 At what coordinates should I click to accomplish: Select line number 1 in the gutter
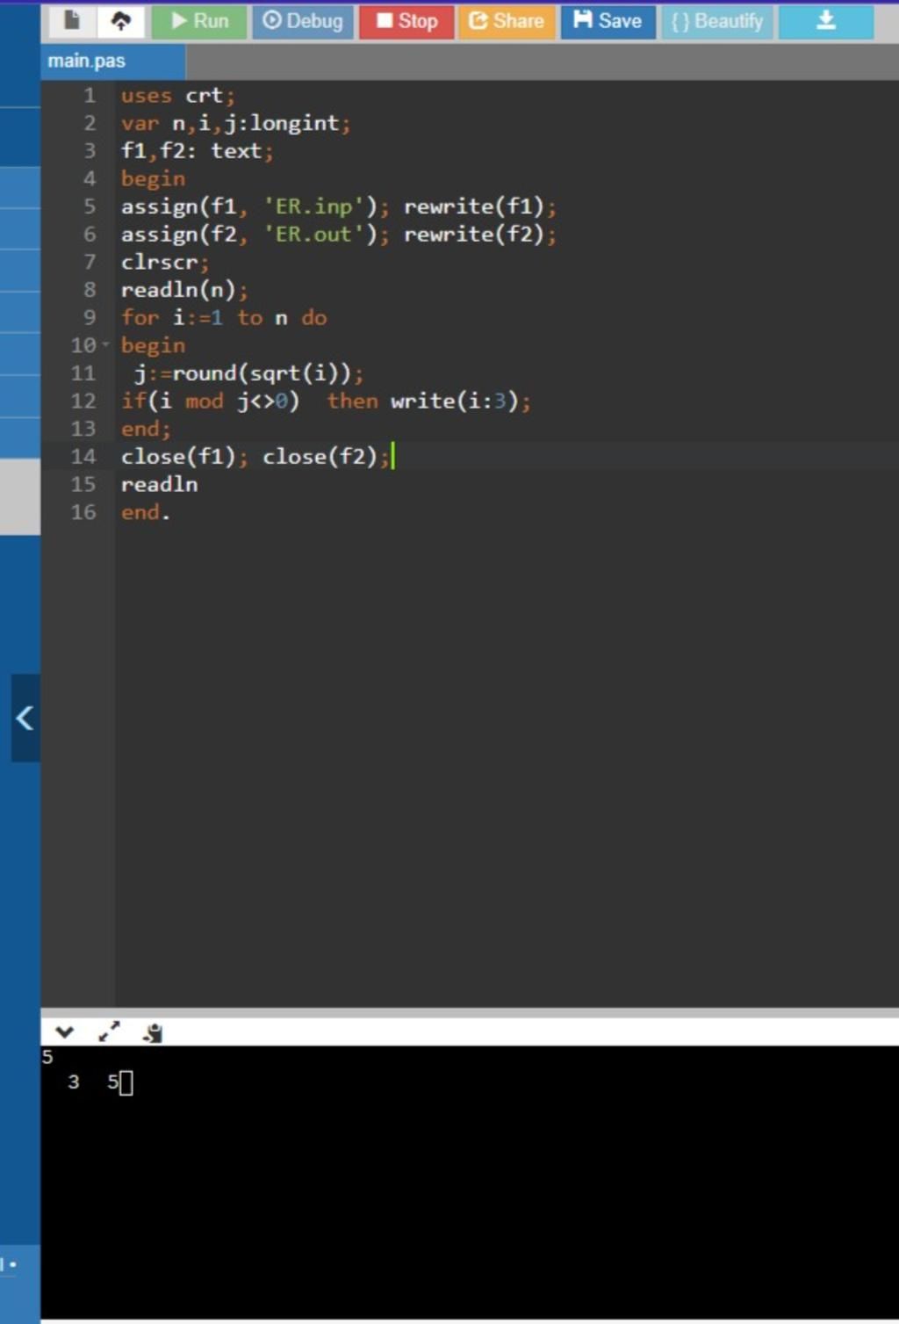point(90,95)
